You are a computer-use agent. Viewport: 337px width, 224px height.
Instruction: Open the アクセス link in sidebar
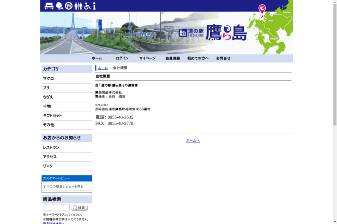point(50,157)
